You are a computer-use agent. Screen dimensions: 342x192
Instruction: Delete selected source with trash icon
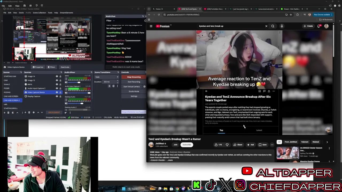(x=29, y=113)
